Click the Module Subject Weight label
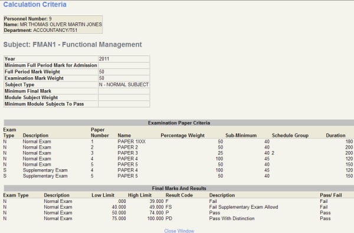354x233 pixels. (31, 97)
